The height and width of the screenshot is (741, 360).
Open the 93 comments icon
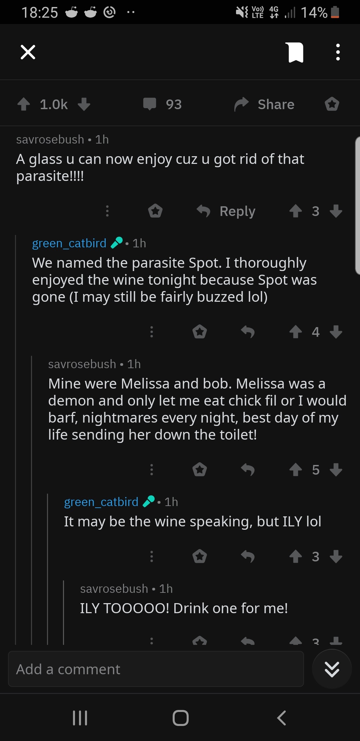(150, 104)
